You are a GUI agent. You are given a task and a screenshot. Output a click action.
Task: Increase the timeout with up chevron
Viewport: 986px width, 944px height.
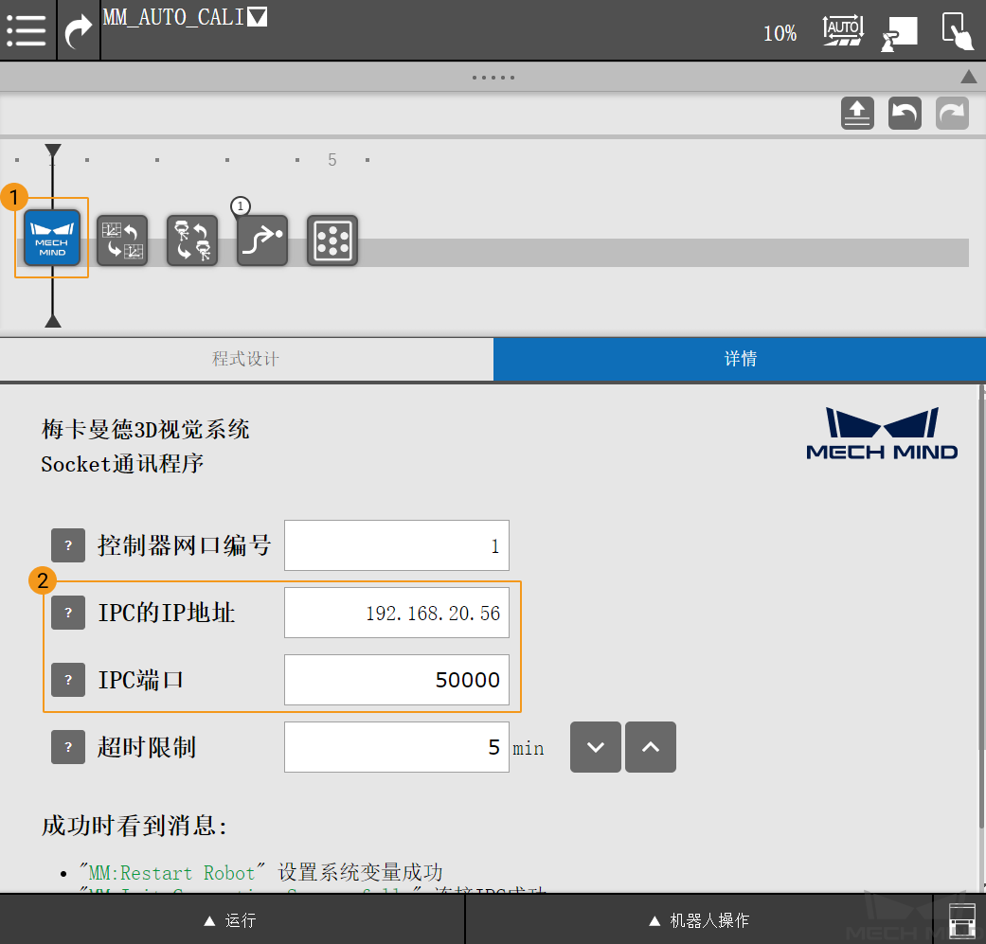tap(651, 747)
